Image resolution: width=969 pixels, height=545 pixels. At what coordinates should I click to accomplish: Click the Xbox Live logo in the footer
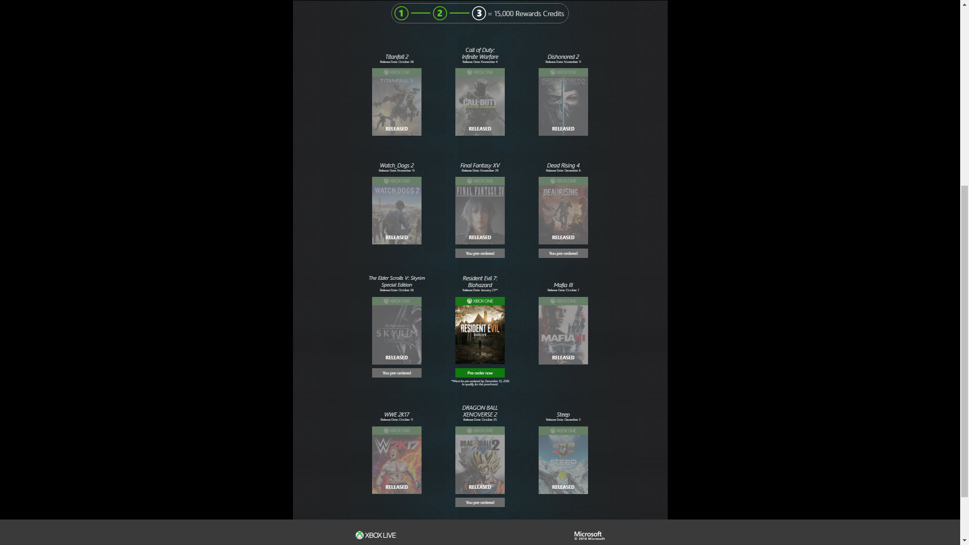(375, 535)
